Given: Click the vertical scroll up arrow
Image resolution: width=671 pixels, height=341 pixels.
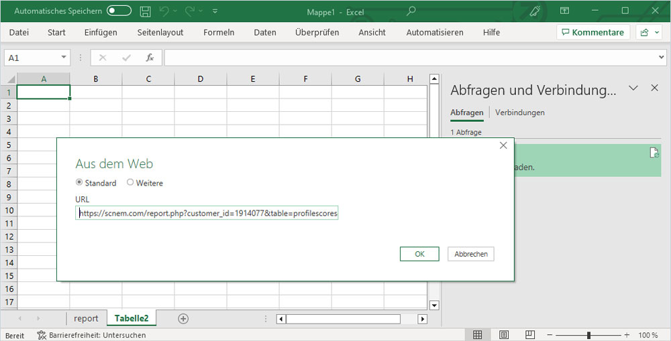Looking at the screenshot, I should pyautogui.click(x=434, y=78).
